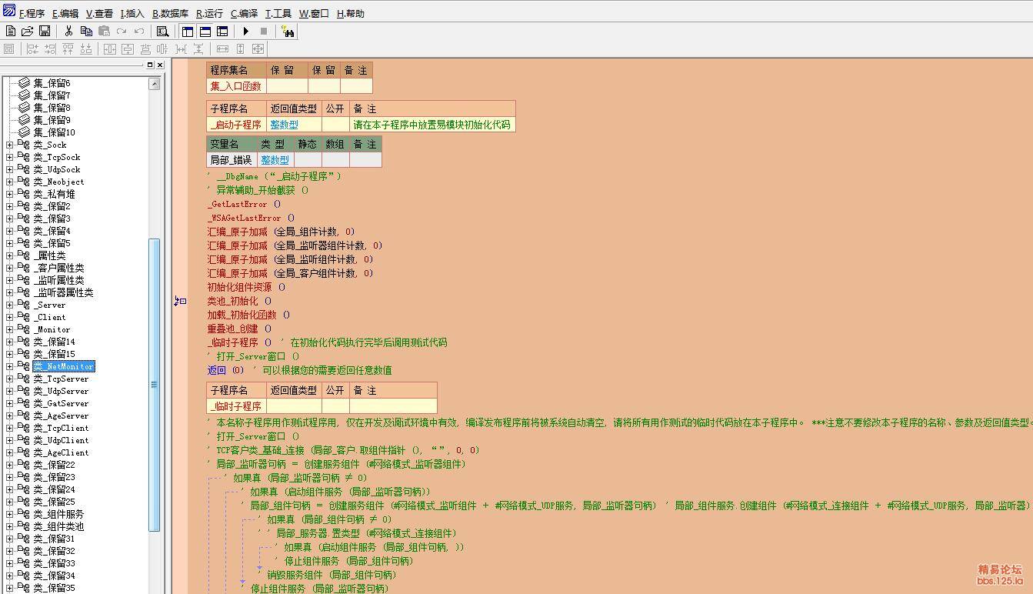Click the align top edges icon

tap(68, 48)
